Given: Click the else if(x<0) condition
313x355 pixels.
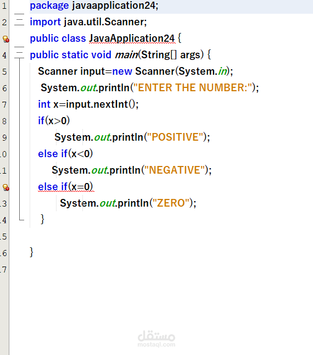Looking at the screenshot, I should tap(65, 154).
